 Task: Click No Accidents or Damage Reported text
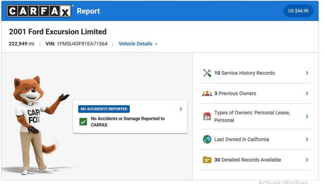(128, 122)
